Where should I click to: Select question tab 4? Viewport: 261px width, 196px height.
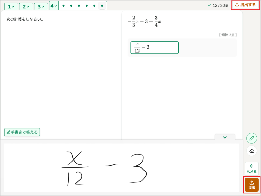[x=54, y=6]
